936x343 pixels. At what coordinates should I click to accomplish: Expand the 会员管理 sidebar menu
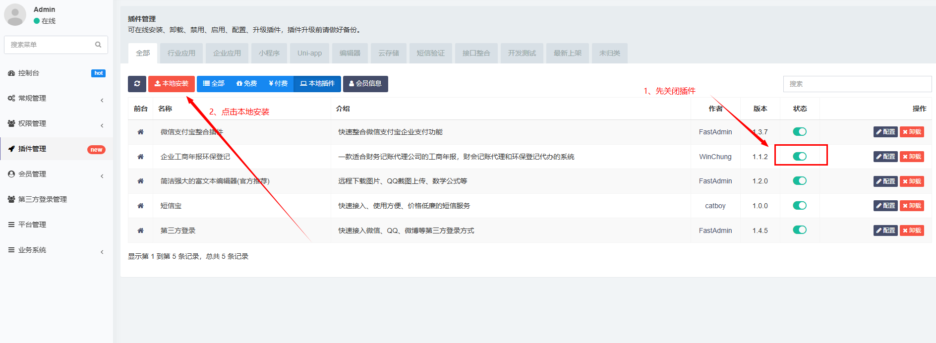pyautogui.click(x=57, y=174)
